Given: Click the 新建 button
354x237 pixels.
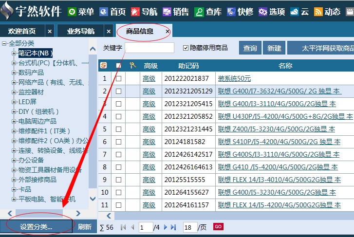Looking at the screenshot, I should [274, 48].
